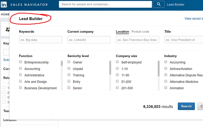
Task: Click the Function list scrollbar
Action: tap(62, 75)
